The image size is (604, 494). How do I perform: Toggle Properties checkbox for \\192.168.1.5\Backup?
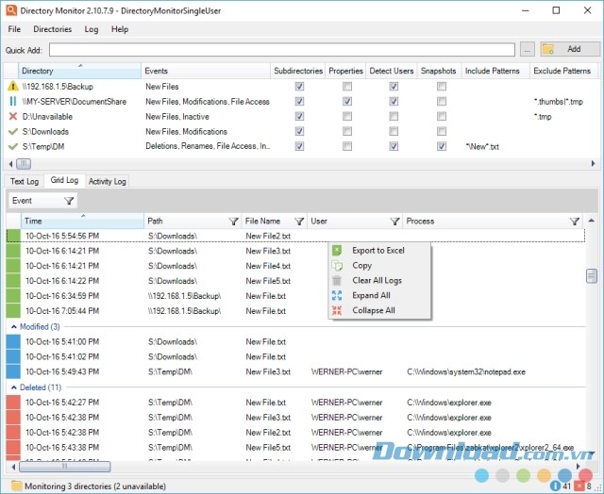coord(347,86)
